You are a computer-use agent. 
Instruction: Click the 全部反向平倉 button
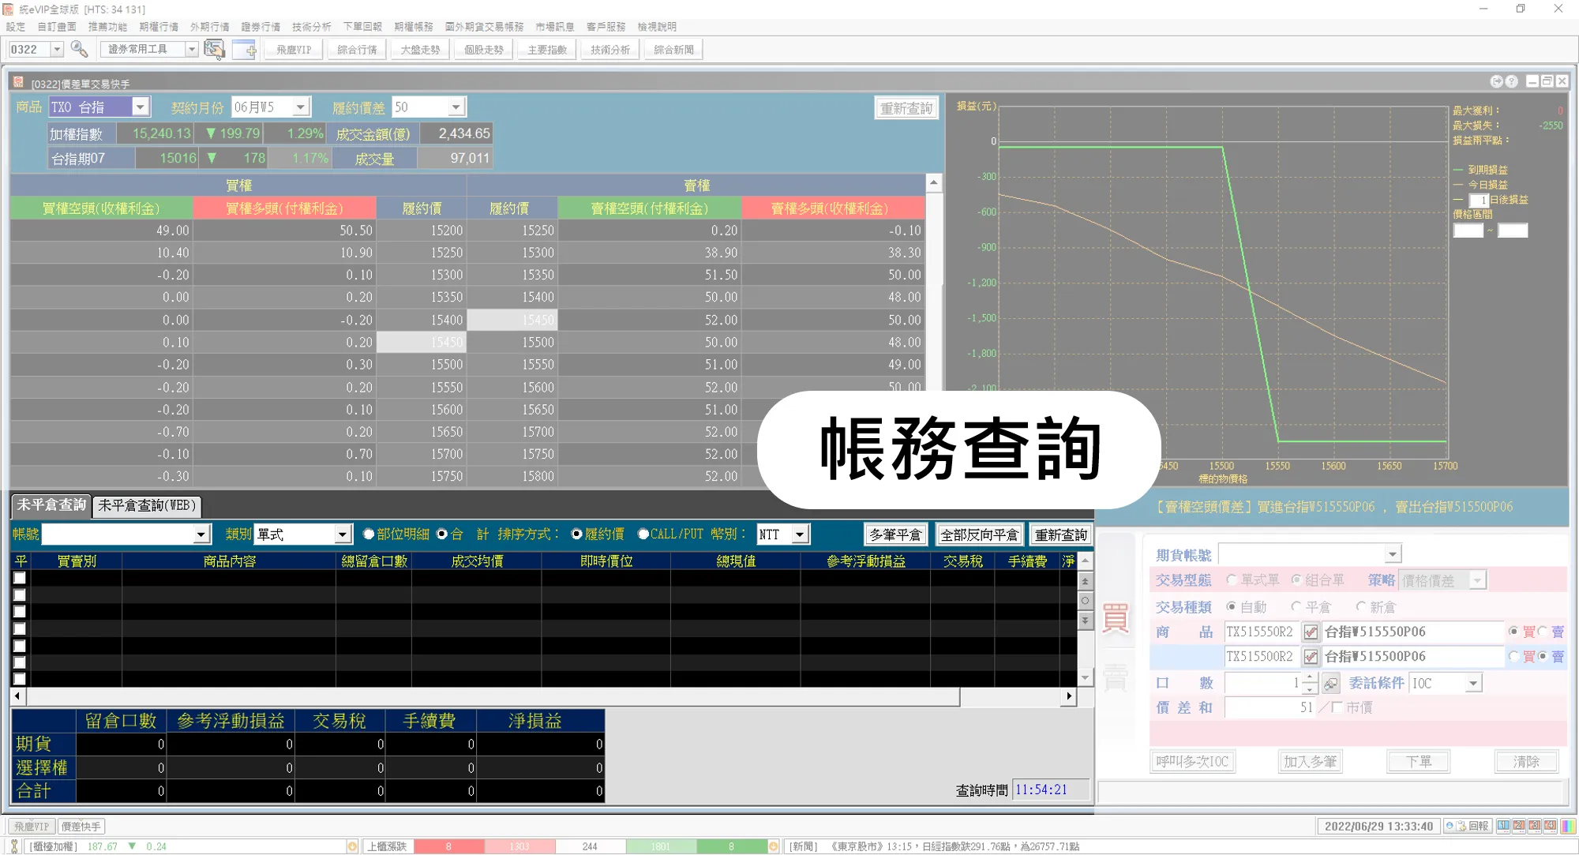click(x=979, y=534)
